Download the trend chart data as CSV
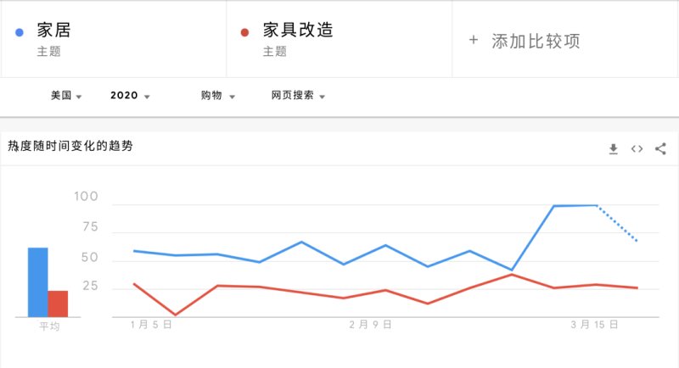Image resolution: width=679 pixels, height=368 pixels. tap(614, 149)
